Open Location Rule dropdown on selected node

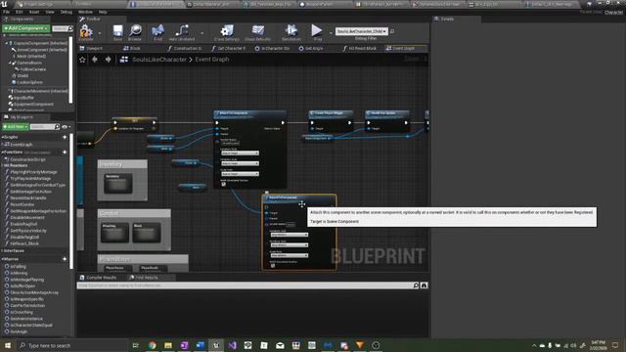click(x=290, y=235)
